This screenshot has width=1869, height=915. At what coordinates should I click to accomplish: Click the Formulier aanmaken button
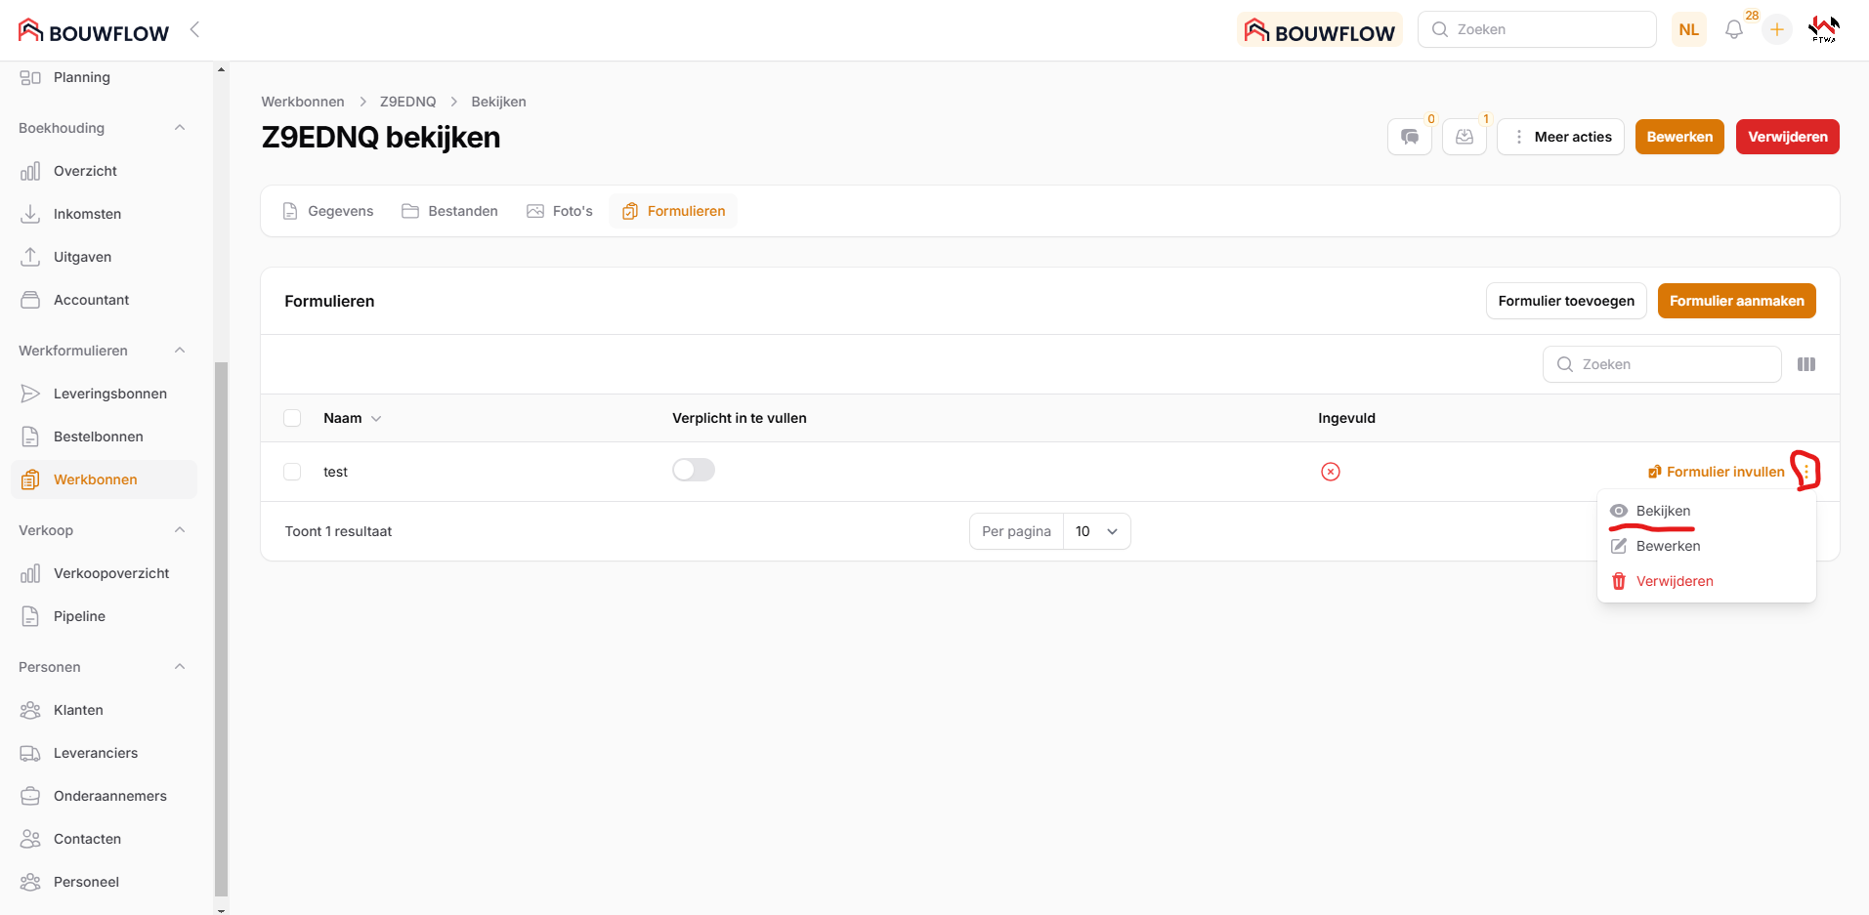(x=1735, y=301)
